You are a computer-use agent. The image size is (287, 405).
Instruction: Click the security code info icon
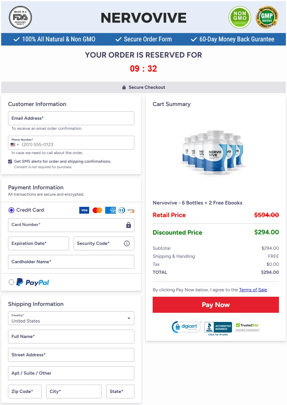(x=127, y=243)
